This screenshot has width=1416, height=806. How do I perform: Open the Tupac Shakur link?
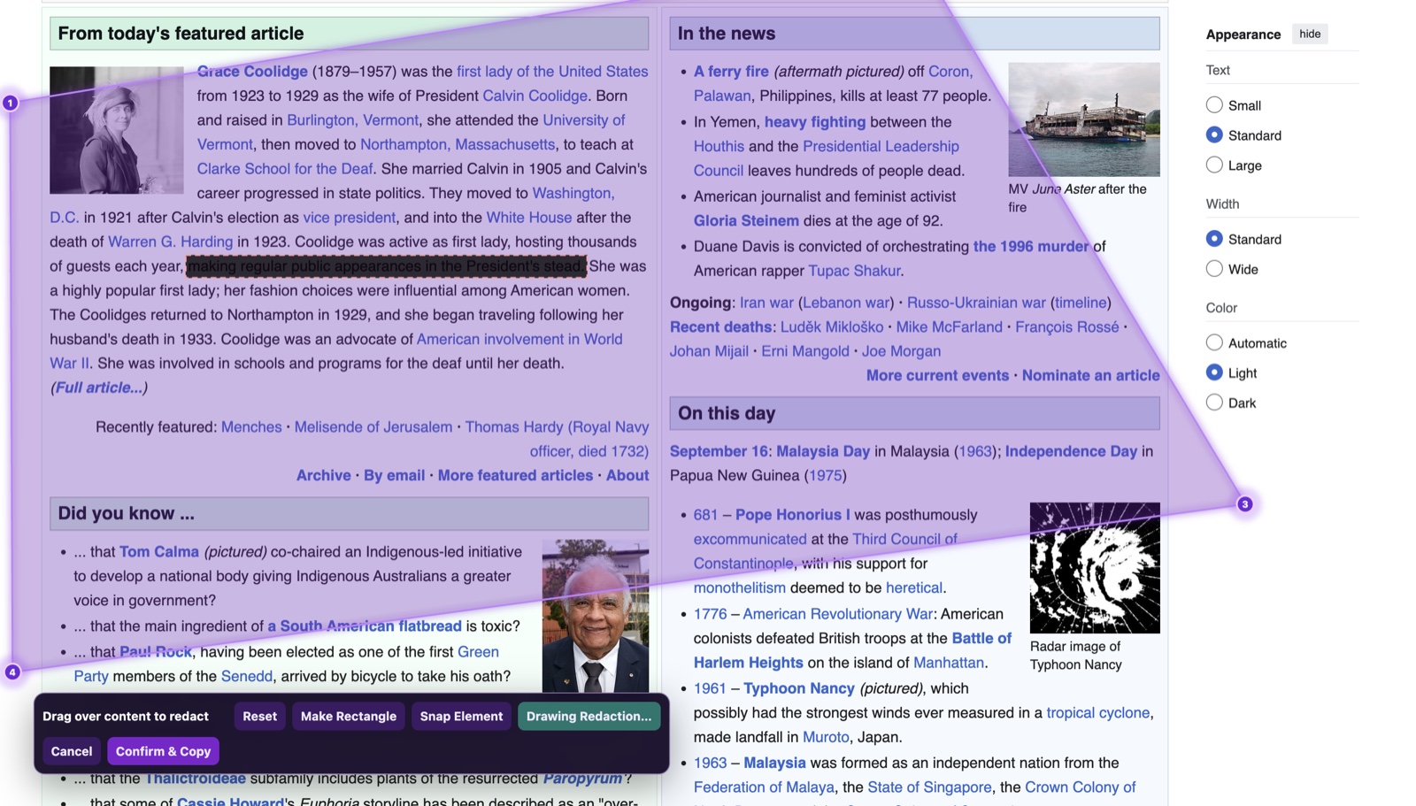[854, 271]
